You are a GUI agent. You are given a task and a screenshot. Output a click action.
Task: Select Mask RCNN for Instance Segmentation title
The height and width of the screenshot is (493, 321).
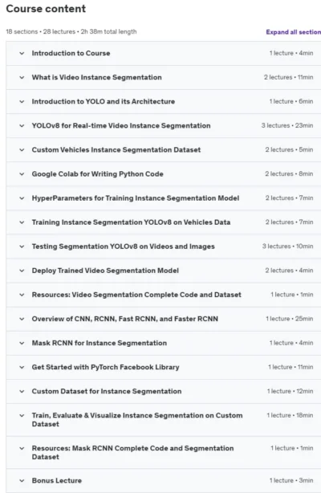(x=100, y=343)
